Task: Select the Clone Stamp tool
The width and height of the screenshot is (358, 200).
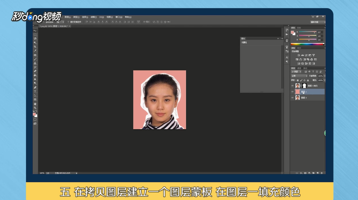Action: [35, 63]
